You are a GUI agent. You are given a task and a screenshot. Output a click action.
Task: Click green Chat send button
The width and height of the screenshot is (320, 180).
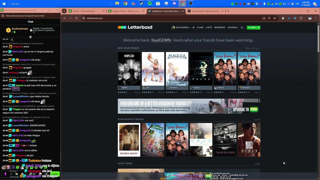click(x=55, y=174)
